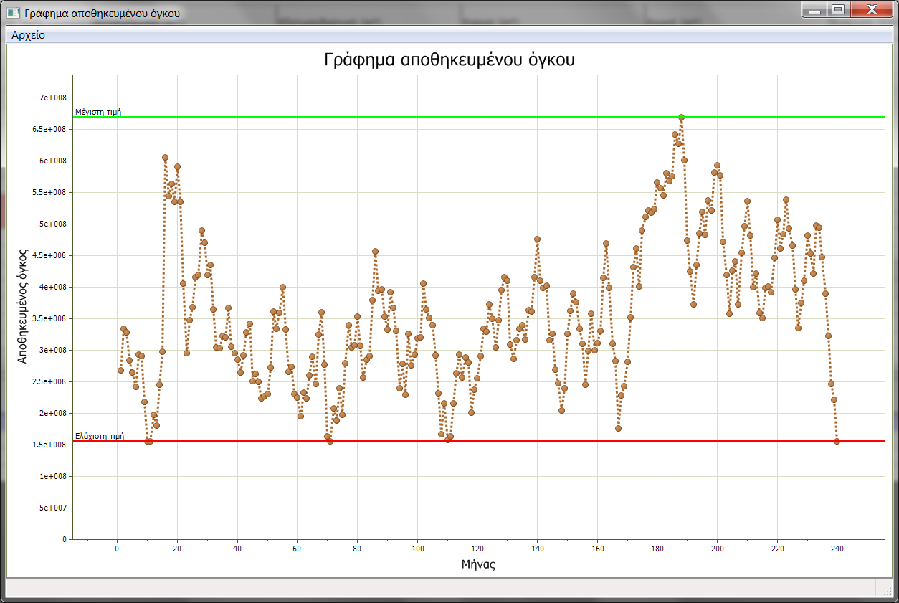This screenshot has height=603, width=899.
Task: Click the chart title Γράφημα αποθηκευμένου όγκου
Action: pyautogui.click(x=449, y=60)
